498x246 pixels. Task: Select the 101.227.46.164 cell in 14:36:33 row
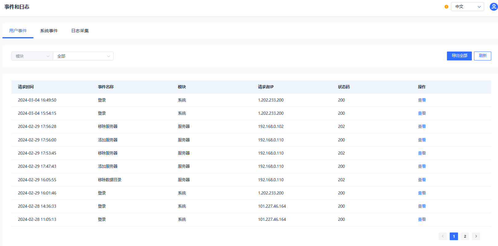(x=272, y=206)
